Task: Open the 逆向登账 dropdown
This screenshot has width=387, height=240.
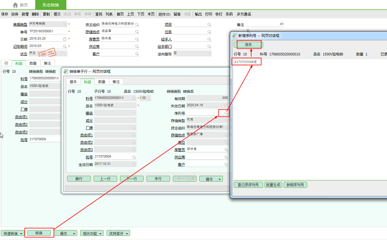Action: pos(209,53)
